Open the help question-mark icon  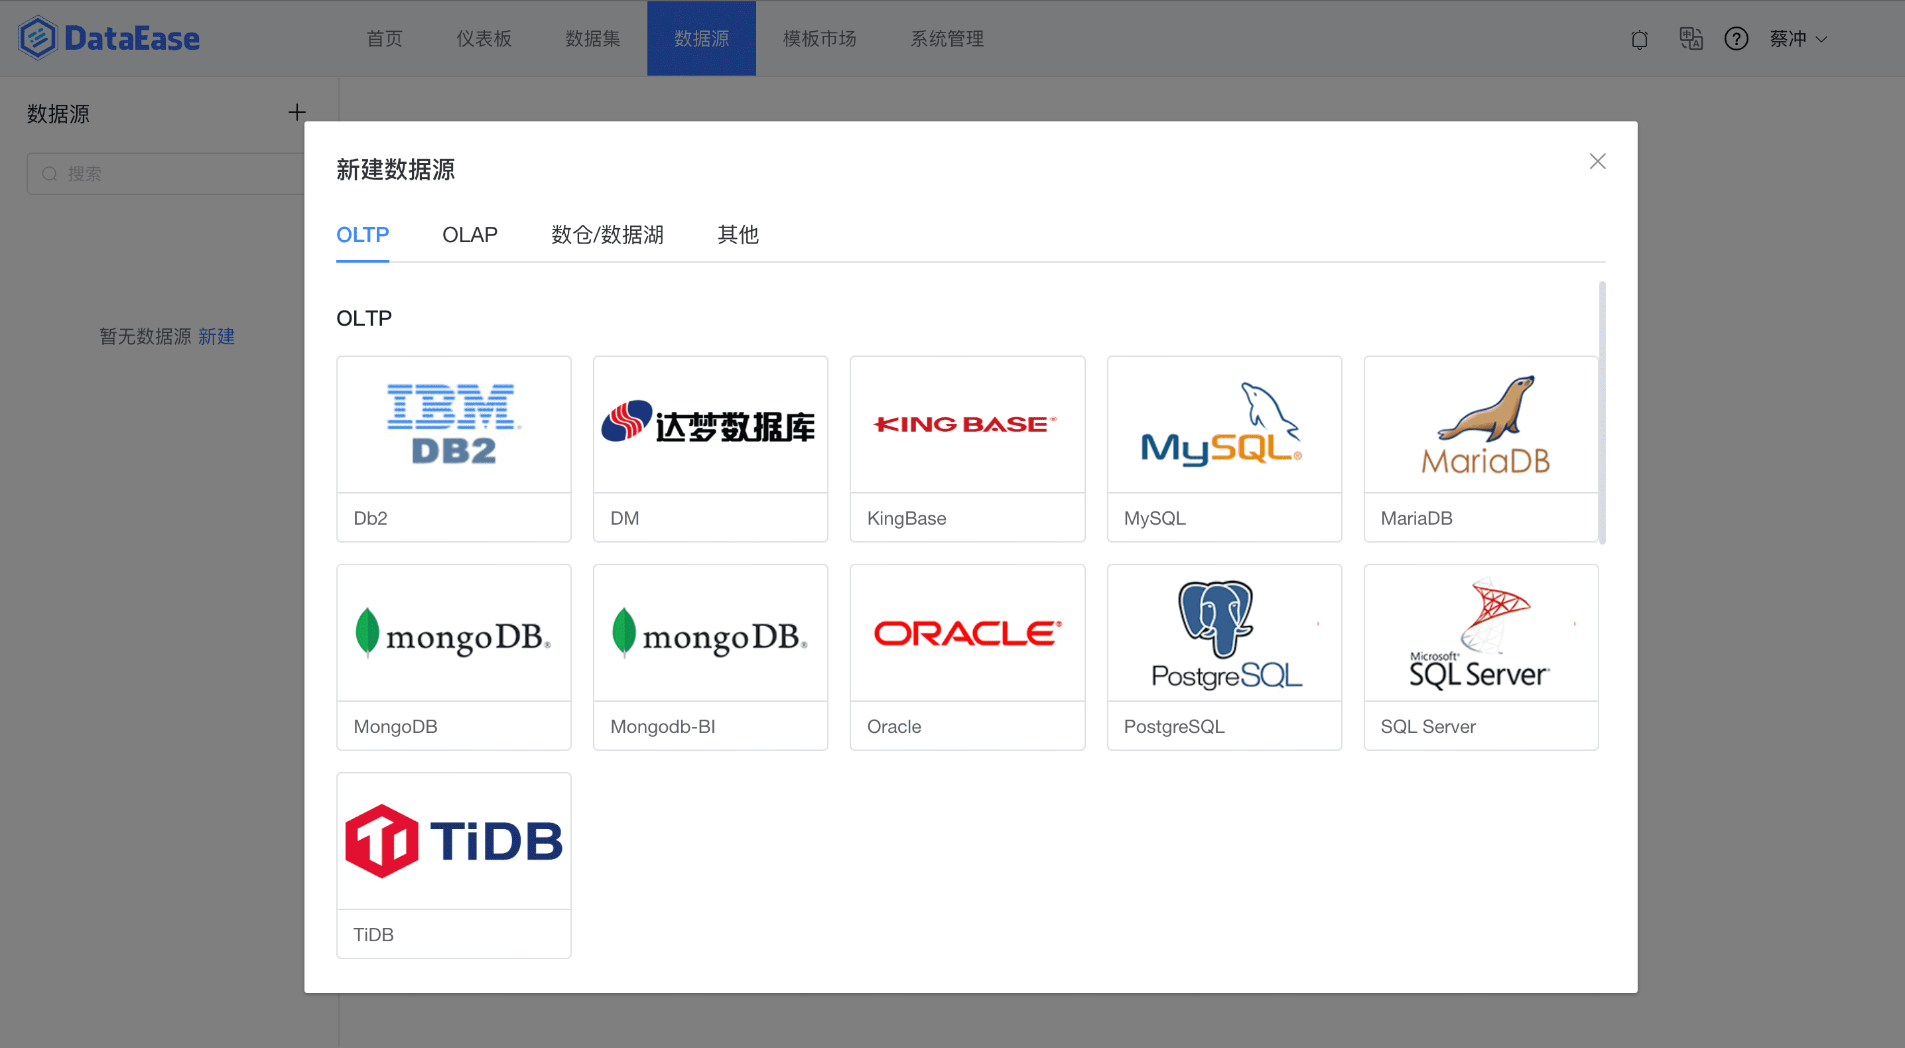tap(1737, 38)
